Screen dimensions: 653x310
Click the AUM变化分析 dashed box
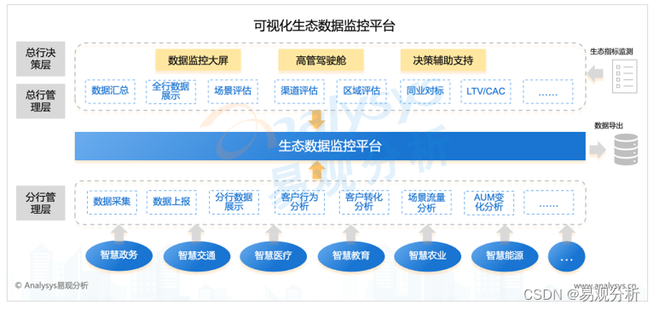pos(489,202)
